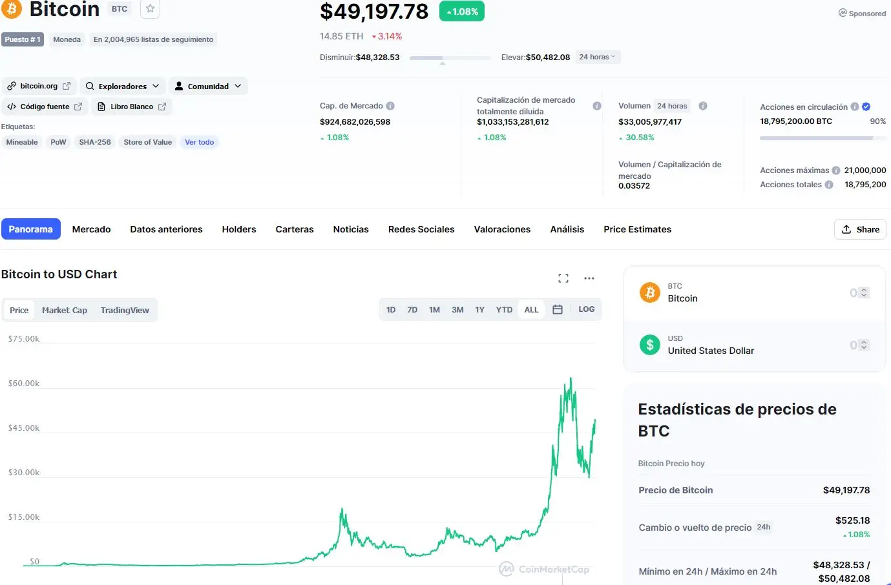This screenshot has height=585, width=891.
Task: Select the 3M chart range
Action: pos(457,310)
